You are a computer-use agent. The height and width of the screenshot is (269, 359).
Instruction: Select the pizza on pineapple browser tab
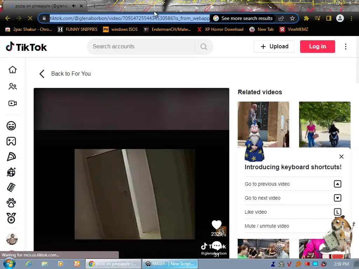(41, 6)
